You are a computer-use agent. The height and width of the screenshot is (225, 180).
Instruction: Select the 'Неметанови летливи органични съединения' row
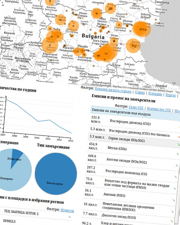(128, 206)
